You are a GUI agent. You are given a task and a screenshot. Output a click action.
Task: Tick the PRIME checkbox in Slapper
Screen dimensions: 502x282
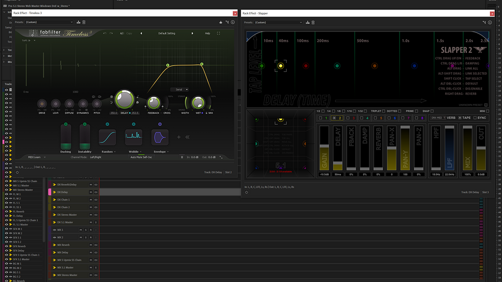pyautogui.click(x=417, y=111)
